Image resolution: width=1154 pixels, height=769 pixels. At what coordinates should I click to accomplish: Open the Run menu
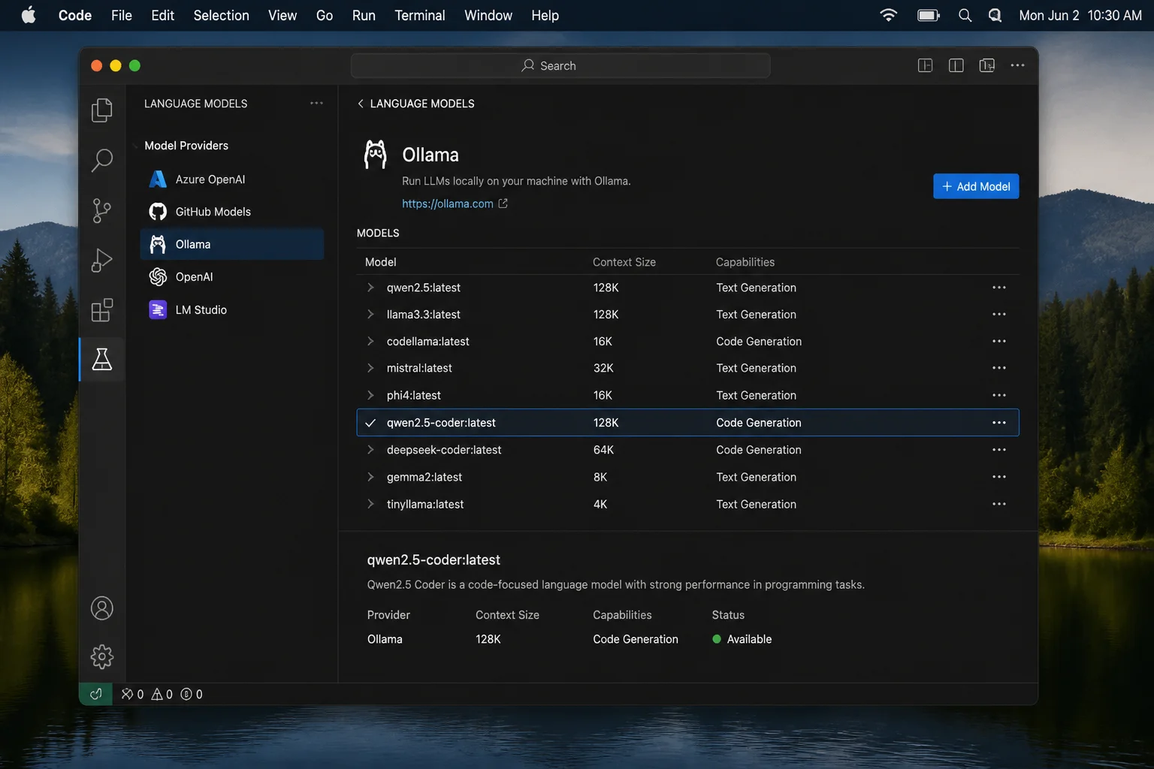(364, 15)
